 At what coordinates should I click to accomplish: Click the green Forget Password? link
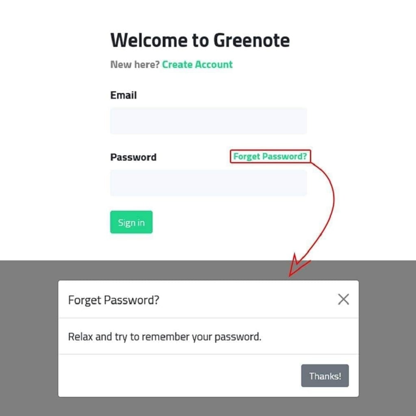coord(270,156)
